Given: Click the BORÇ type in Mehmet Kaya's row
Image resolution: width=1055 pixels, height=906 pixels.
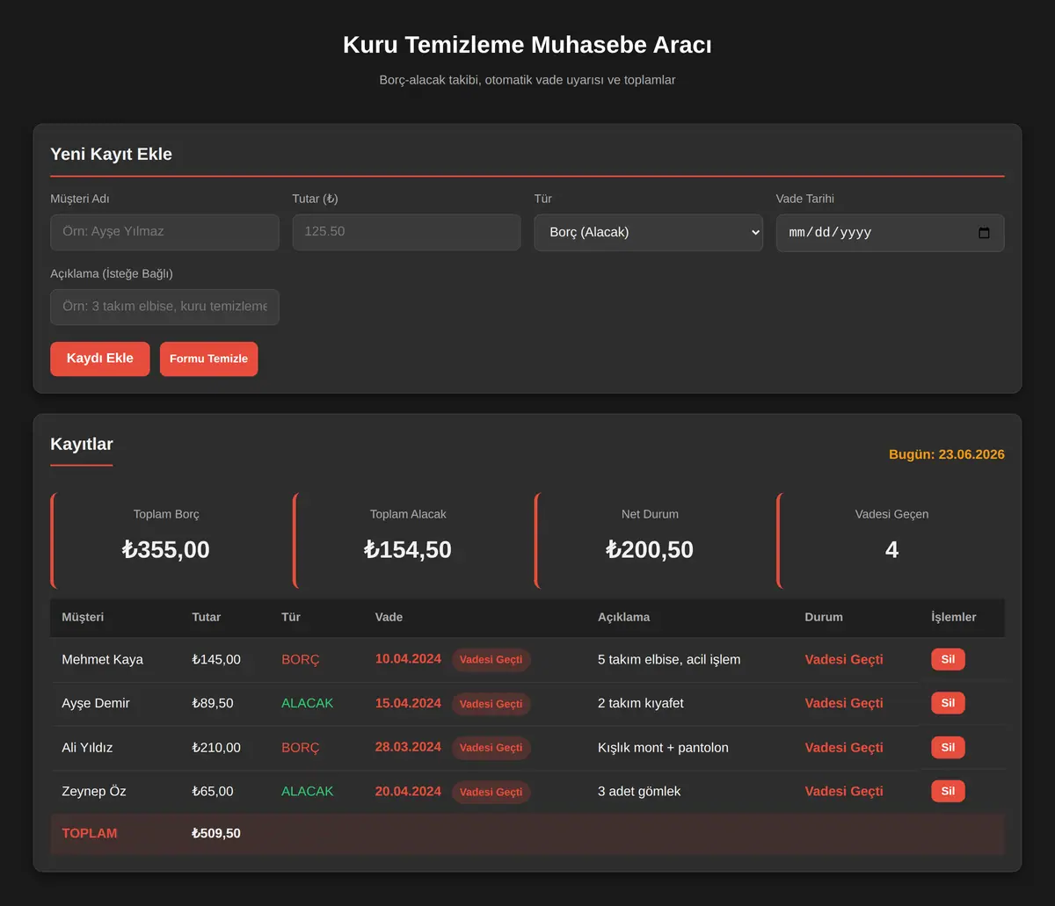Looking at the screenshot, I should 301,660.
